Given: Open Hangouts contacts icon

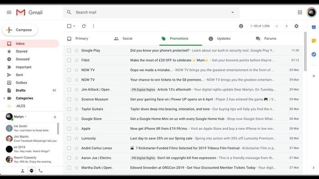Looking at the screenshot, I should 23,171.
